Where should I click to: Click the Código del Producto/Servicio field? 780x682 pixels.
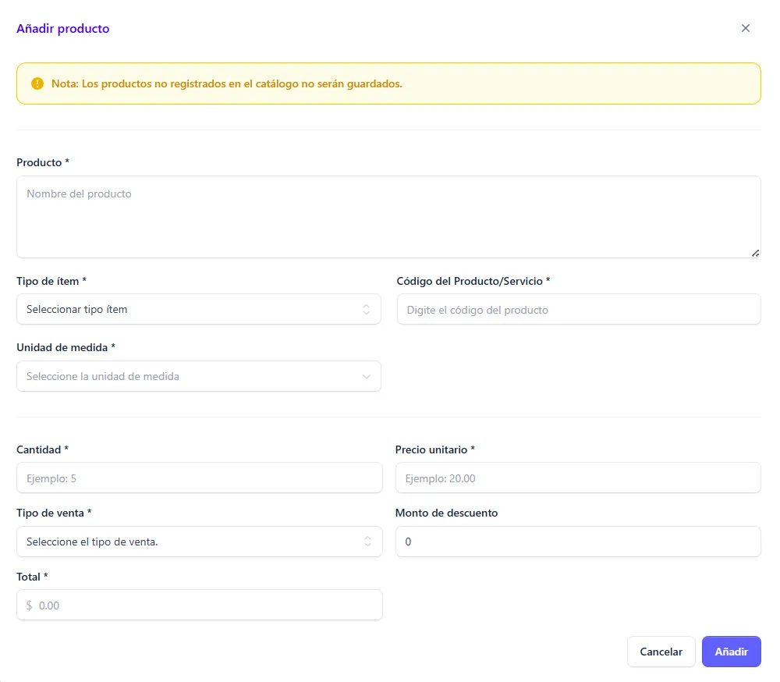point(578,310)
